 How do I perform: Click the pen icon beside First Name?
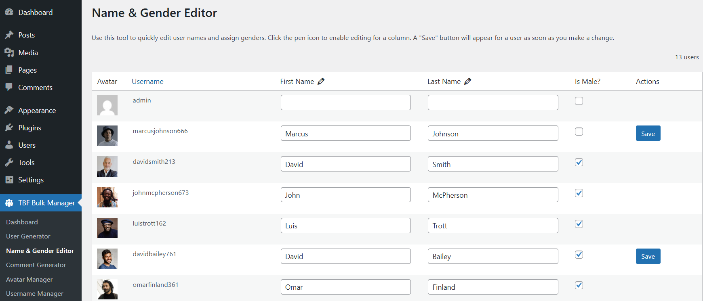tap(321, 82)
